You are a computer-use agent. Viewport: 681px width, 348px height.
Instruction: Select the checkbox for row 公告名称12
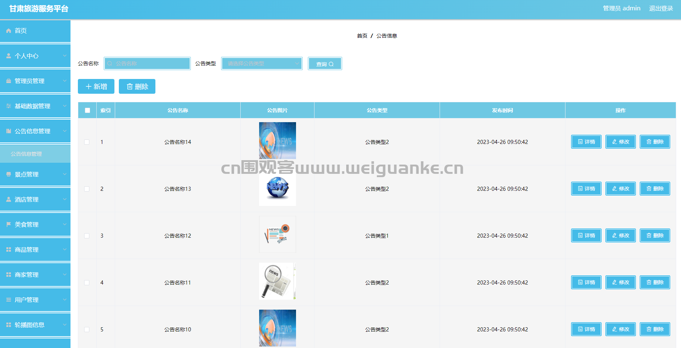click(87, 236)
